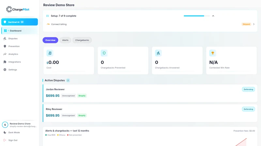
Task: Collapse the setup checklist chevron
Action: click(213, 16)
